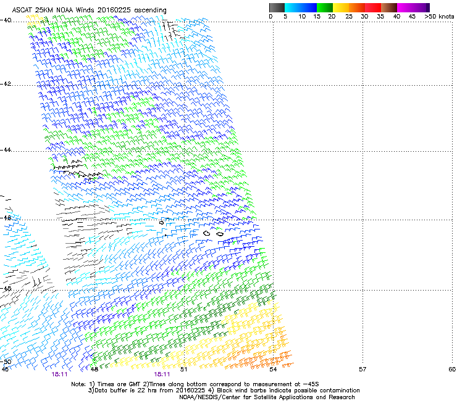Click the '57' longitude axis label

[x=363, y=370]
